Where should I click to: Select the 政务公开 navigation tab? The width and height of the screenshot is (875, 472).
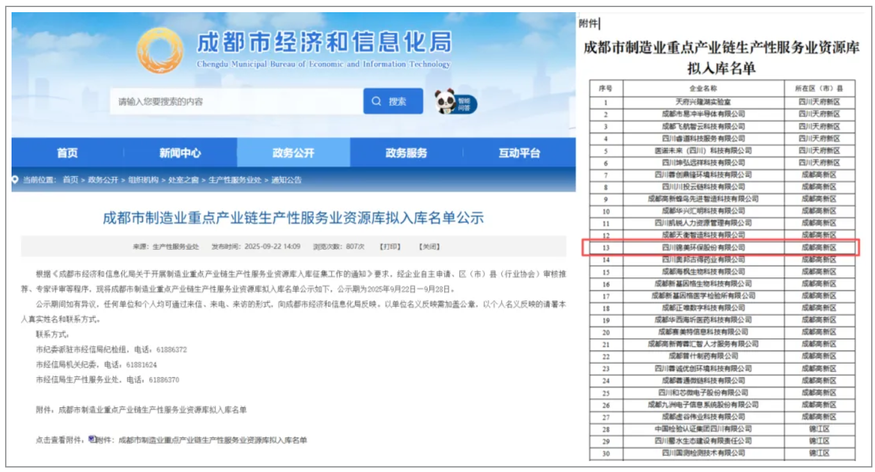(x=293, y=153)
